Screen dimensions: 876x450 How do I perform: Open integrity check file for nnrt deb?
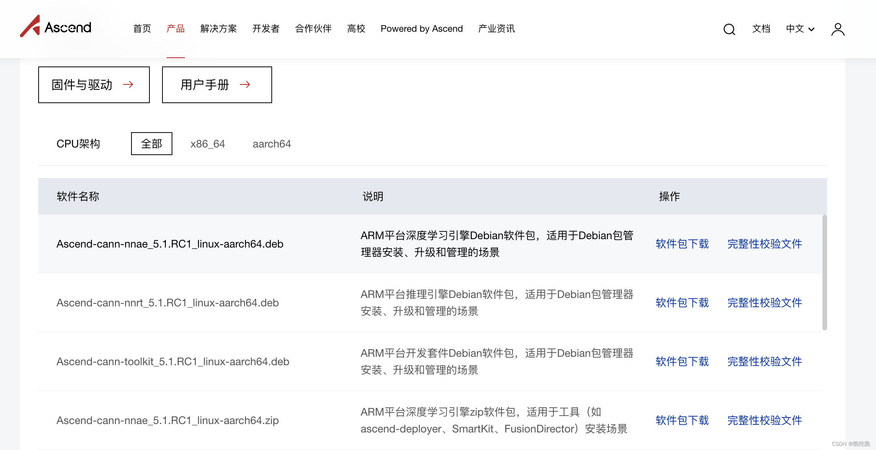764,303
